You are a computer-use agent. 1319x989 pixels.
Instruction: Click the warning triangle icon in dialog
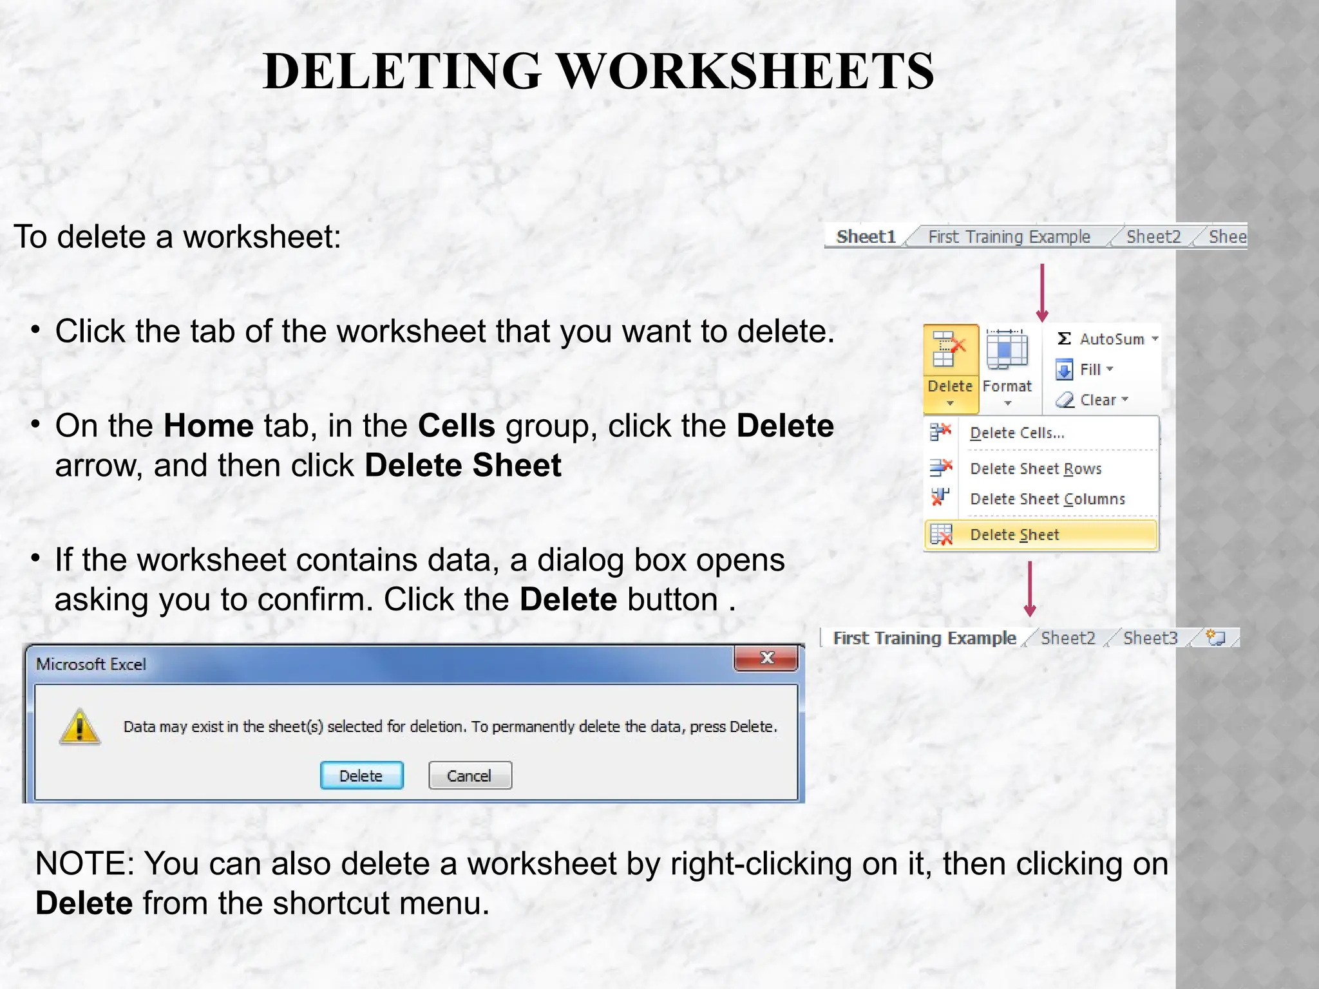(x=79, y=727)
